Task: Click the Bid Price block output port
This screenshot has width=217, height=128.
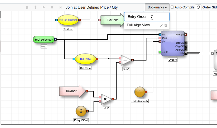Action: [97, 59]
